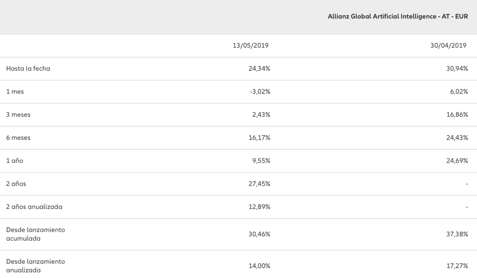Click the "2 años" row label

pos(16,184)
